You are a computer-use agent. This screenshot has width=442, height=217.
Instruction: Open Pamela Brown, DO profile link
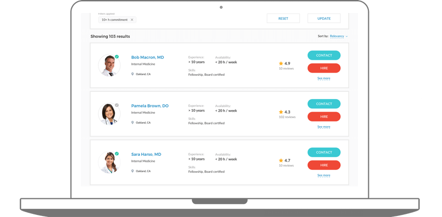149,106
